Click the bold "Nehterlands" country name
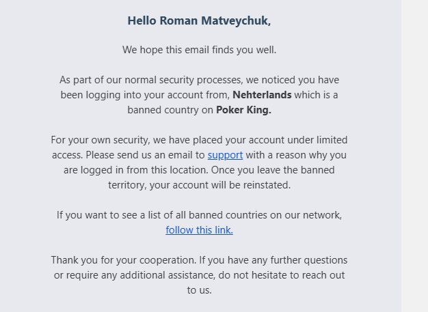The image size is (428, 312). [x=262, y=95]
